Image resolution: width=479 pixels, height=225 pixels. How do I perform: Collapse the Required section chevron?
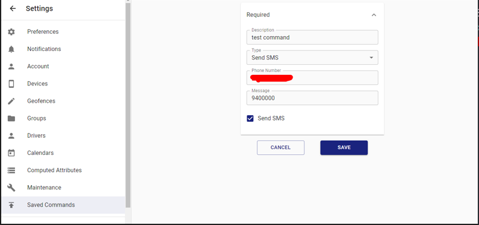(x=374, y=15)
